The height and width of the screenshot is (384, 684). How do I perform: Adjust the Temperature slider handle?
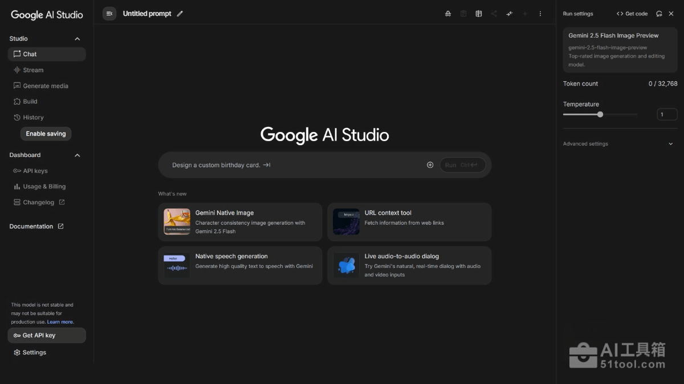600,114
